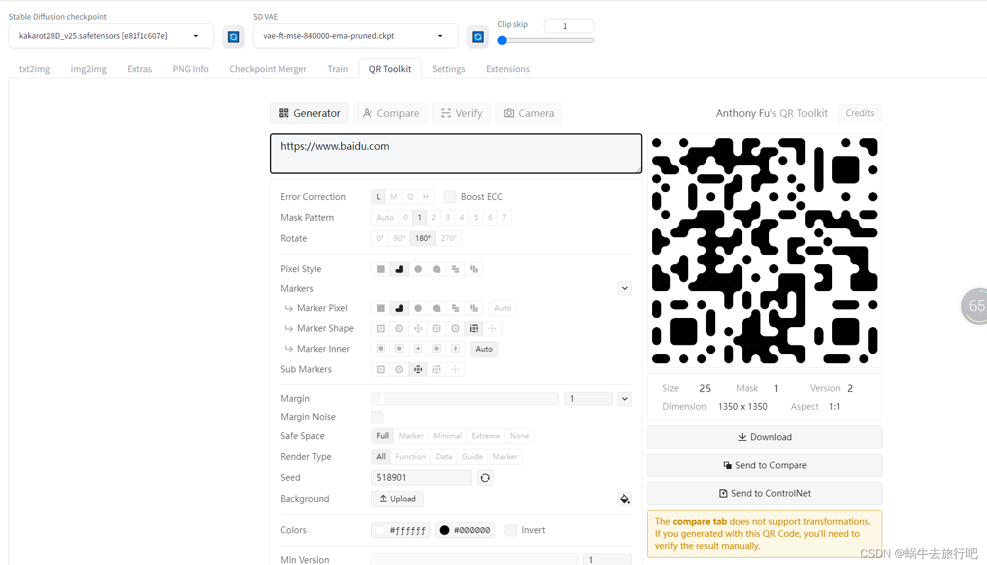
Task: Open the Verify view
Action: 462,113
